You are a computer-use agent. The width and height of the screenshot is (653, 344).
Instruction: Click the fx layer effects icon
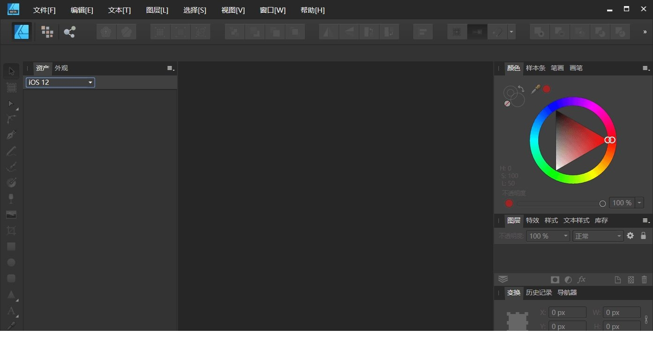(x=582, y=279)
